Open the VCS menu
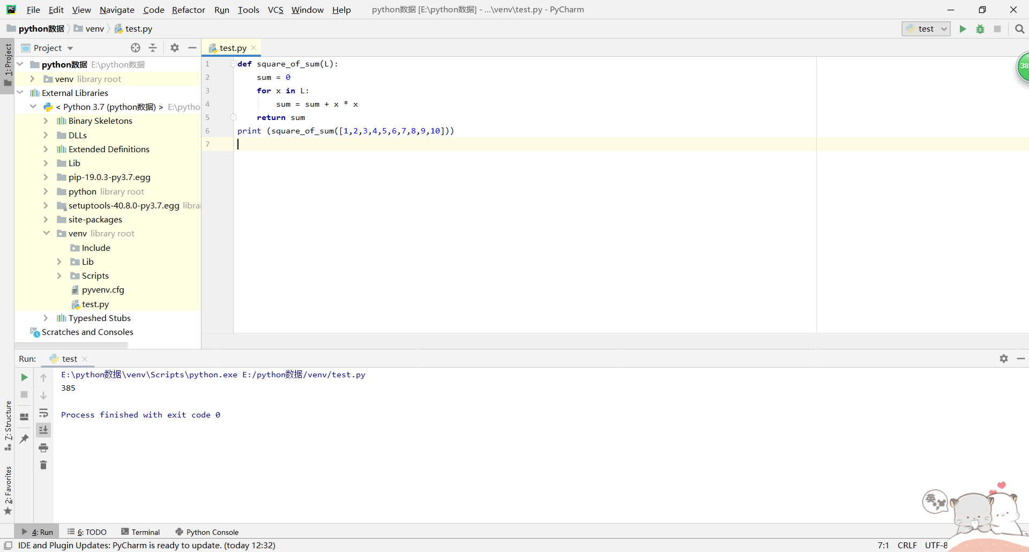The image size is (1029, 552). click(x=275, y=10)
